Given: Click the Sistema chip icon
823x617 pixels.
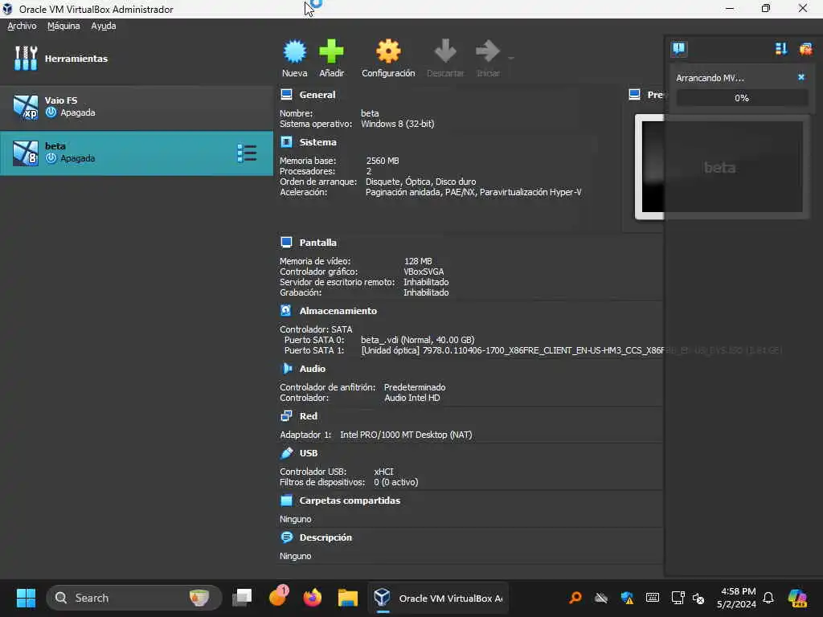Looking at the screenshot, I should (x=286, y=142).
